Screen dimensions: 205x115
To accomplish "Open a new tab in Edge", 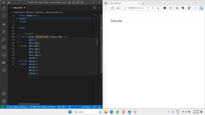I will 143,3.
